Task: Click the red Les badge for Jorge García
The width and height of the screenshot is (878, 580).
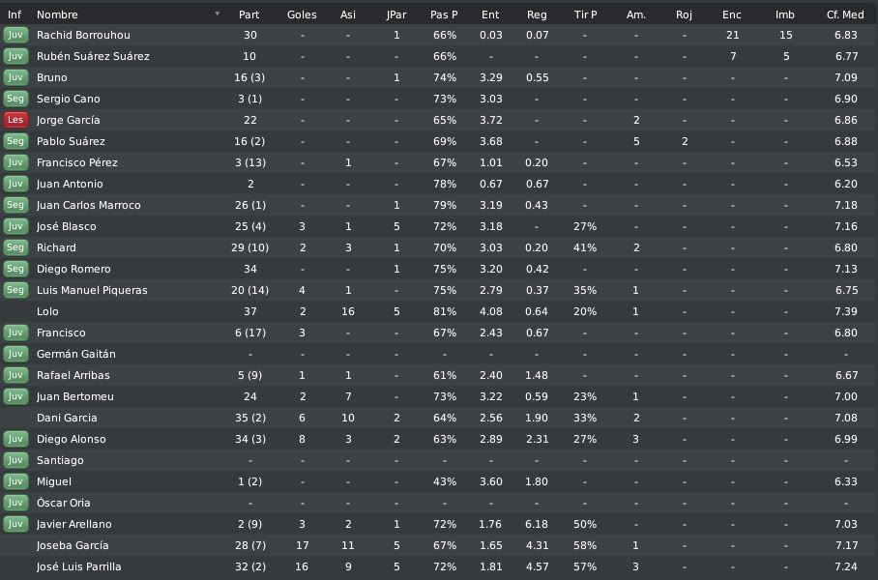Action: tap(15, 120)
